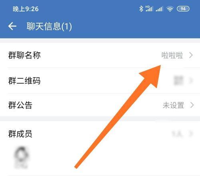This screenshot has height=179, width=200.
Task: Open the 群聊名称 row
Action: point(100,55)
